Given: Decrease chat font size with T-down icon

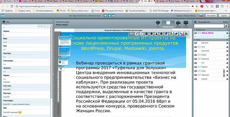Looking at the screenshot, I should click(x=48, y=26).
